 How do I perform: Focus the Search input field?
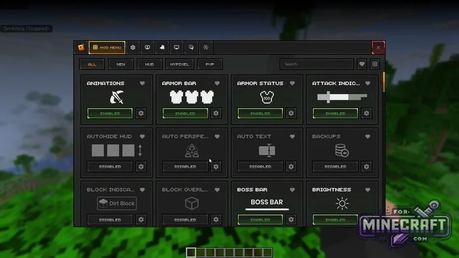[x=317, y=64]
